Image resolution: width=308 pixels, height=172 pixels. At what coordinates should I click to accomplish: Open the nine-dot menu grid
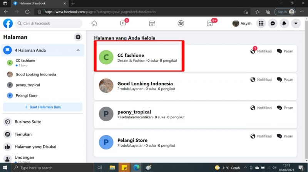pos(261,23)
